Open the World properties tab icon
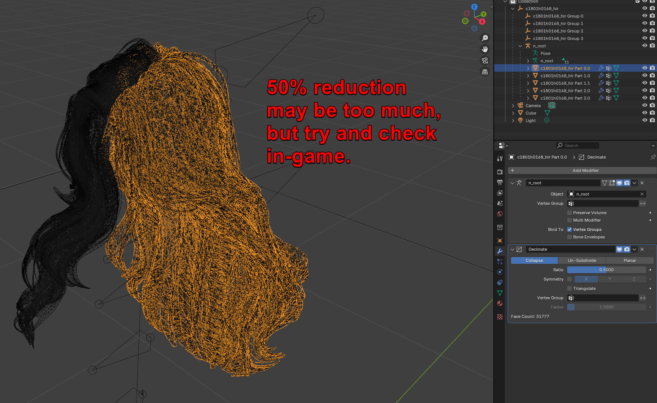 pos(500,214)
